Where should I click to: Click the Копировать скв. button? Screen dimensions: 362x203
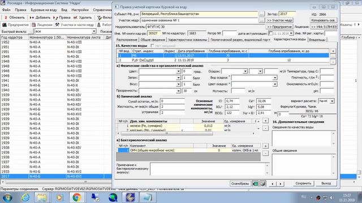tap(324, 20)
